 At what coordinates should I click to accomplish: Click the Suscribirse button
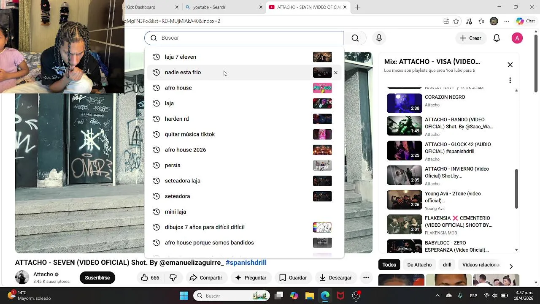[x=97, y=277]
